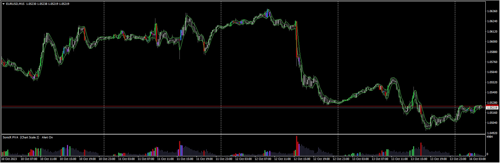Click the 11 Oct 23:00 time label
The height and width of the screenshot is (163, 500).
click(x=225, y=159)
